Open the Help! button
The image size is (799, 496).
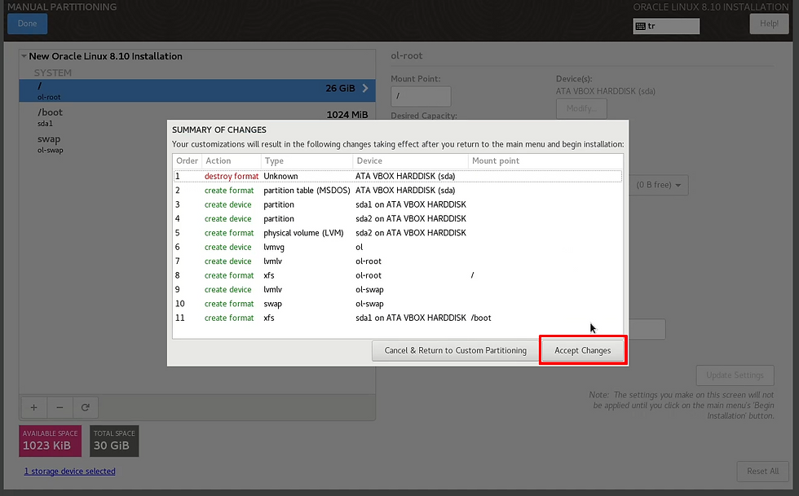coord(769,24)
